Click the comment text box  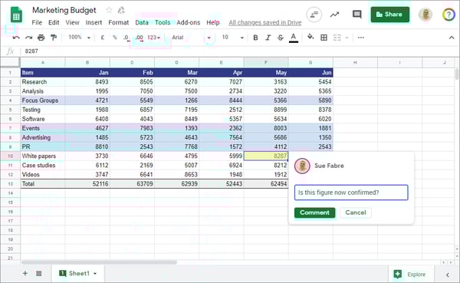(x=351, y=193)
